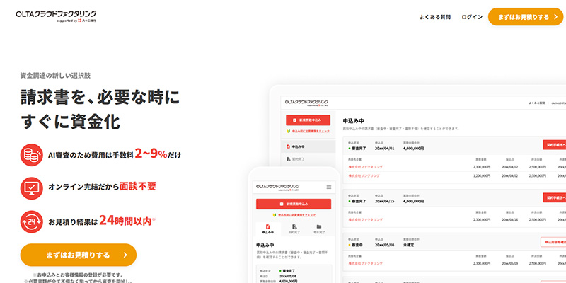
Task: Click 契約手続きへ button for the 20xx/04/01 application
Action: [555, 145]
